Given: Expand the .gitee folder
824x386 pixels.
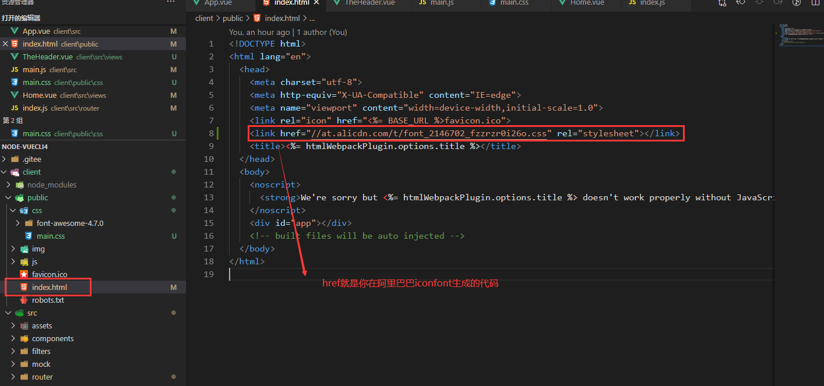Looking at the screenshot, I should (x=5, y=159).
